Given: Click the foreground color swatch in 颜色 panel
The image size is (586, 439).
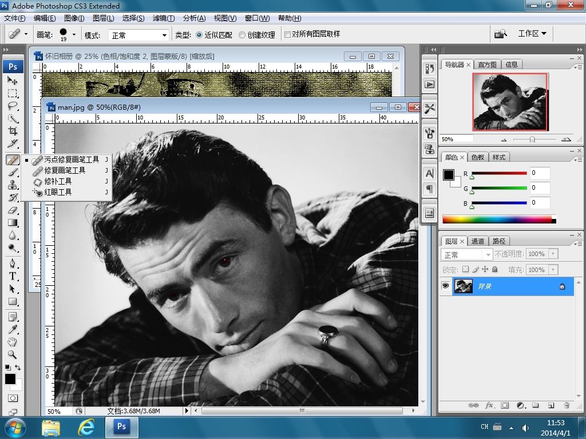Looking at the screenshot, I should (449, 175).
